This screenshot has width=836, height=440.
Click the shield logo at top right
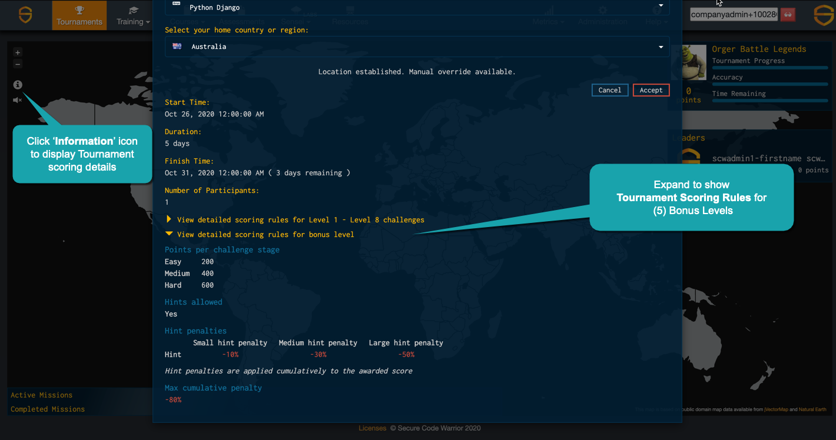click(824, 15)
